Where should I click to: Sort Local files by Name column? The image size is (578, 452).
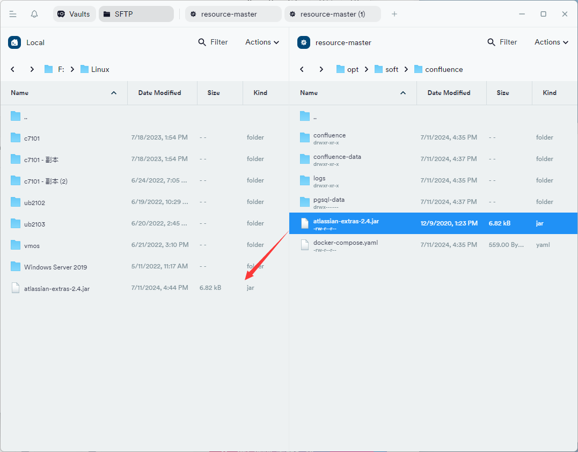point(64,93)
